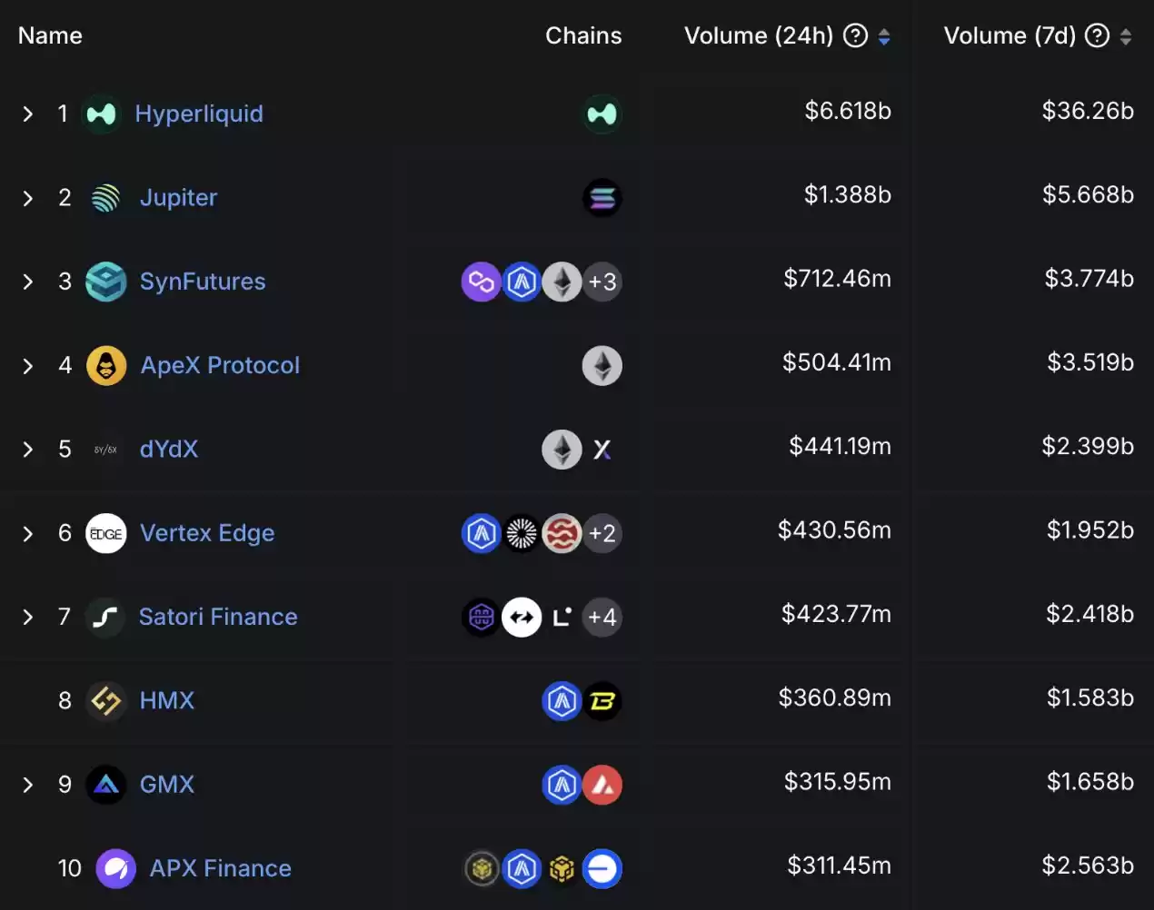Screen dimensions: 1154x910
Task: Open the Jupiter protocol link
Action: click(178, 198)
